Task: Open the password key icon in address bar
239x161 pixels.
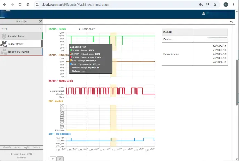Action: point(201,5)
